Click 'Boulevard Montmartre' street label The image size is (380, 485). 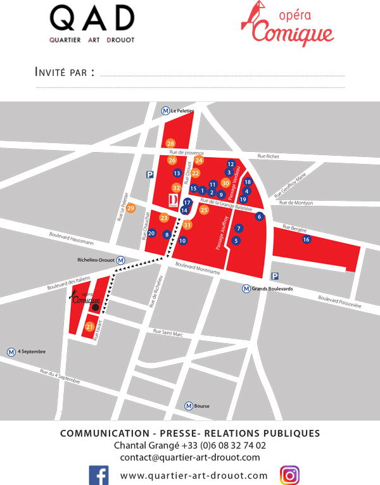pos(198,268)
